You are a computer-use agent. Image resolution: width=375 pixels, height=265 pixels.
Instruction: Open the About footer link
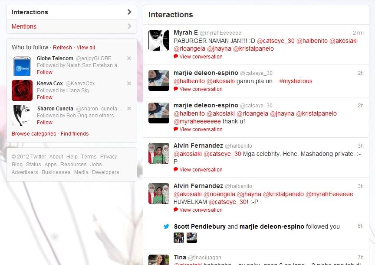coord(56,157)
